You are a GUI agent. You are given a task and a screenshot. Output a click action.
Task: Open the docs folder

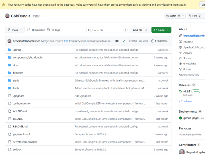click(16, 65)
